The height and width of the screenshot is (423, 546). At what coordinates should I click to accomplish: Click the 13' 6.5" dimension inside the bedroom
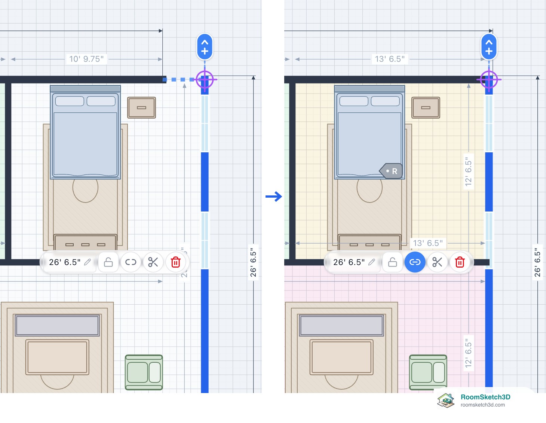tap(428, 243)
